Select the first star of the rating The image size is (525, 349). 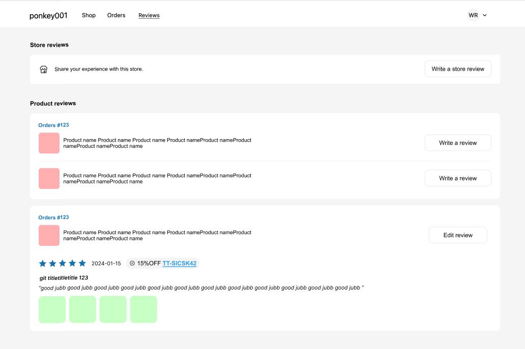(42, 263)
